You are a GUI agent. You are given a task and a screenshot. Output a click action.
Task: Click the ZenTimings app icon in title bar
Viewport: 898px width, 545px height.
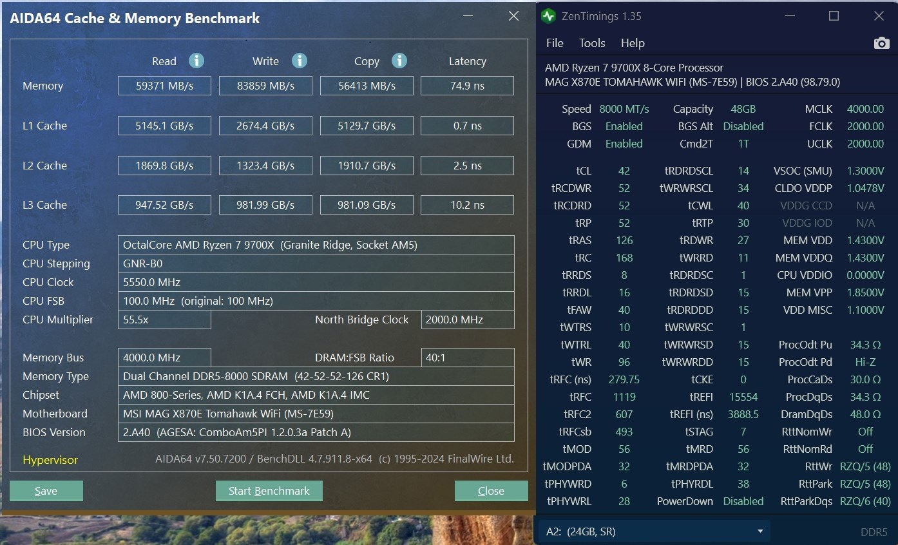point(549,16)
